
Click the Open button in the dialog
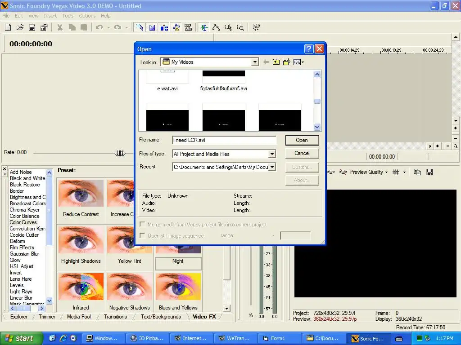tap(302, 140)
